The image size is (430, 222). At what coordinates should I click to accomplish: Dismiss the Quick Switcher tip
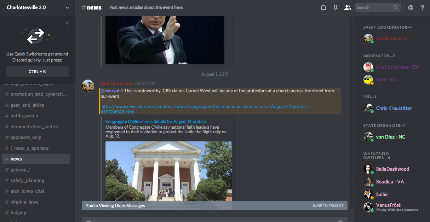[x=67, y=23]
